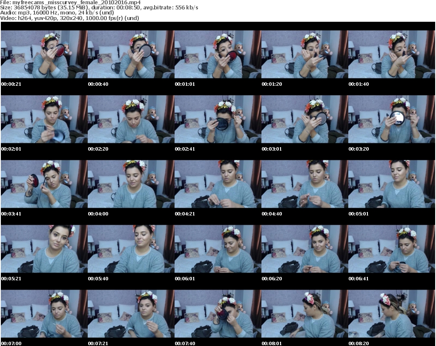View the frame captured at 00:08:20
Screen dimensions: 436x346
click(392, 314)
